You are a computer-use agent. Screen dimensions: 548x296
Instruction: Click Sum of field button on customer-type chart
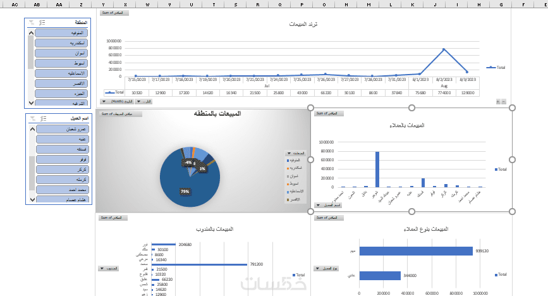(329, 218)
